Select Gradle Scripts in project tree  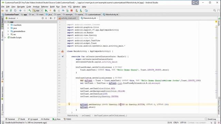coord(16,38)
